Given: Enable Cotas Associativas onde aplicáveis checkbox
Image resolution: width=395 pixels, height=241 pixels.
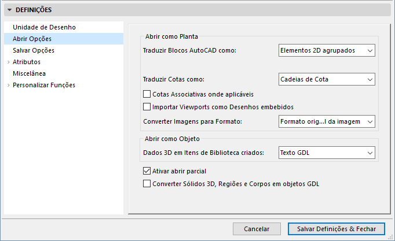Looking at the screenshot, I should pyautogui.click(x=147, y=94).
